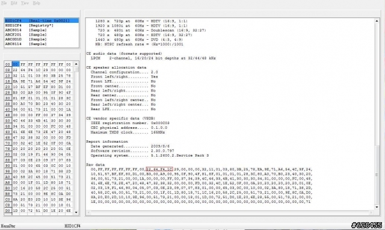Select hex cell 1C in row 08
The width and height of the screenshot is (385, 230).
tap(38, 70)
